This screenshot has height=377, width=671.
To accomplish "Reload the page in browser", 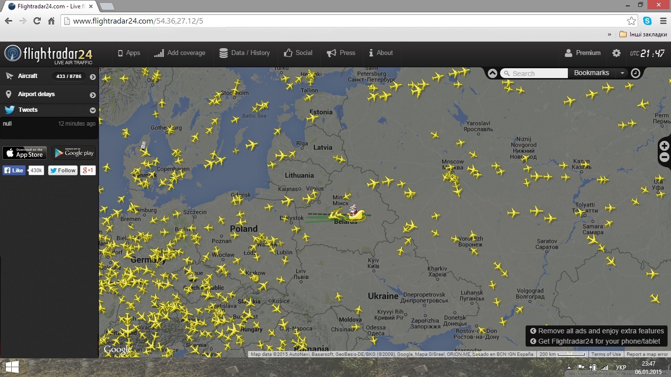I will tap(37, 21).
